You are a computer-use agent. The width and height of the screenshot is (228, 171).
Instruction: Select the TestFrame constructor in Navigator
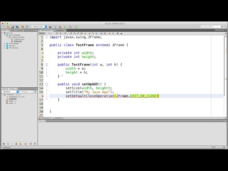click(x=16, y=97)
